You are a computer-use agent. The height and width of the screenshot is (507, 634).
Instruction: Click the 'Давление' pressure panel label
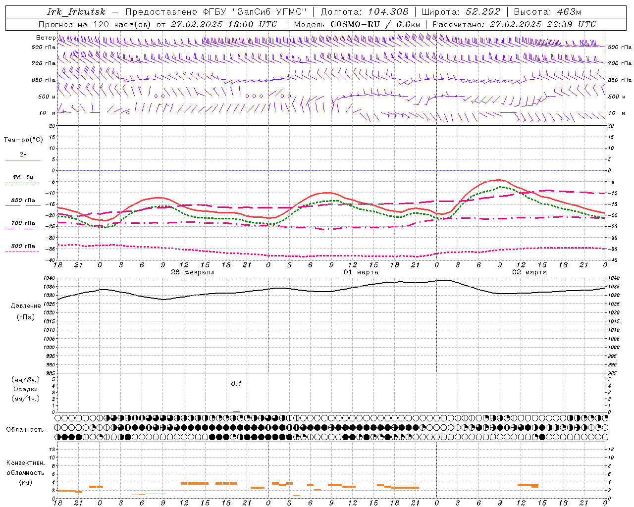26,306
